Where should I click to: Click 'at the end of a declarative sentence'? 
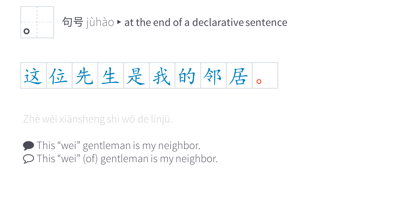point(206,22)
